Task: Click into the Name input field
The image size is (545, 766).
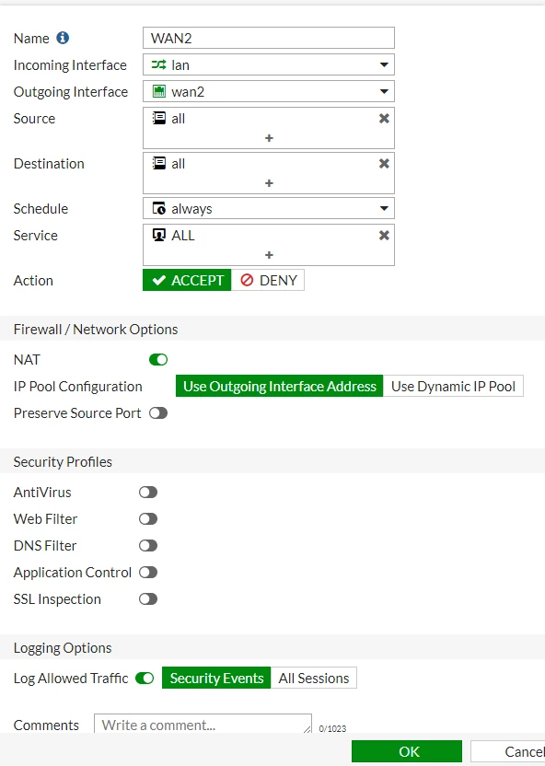Action: pos(269,38)
